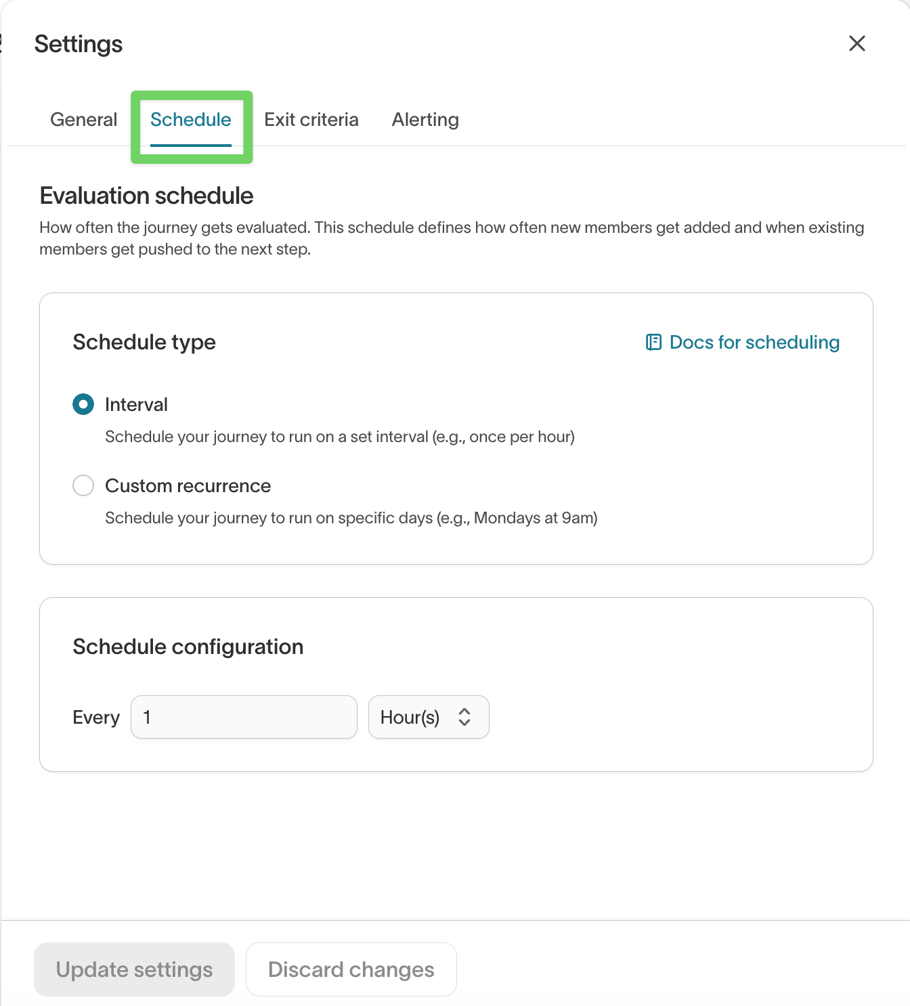This screenshot has width=910, height=1006.
Task: Return to the Schedule tab
Action: (190, 119)
